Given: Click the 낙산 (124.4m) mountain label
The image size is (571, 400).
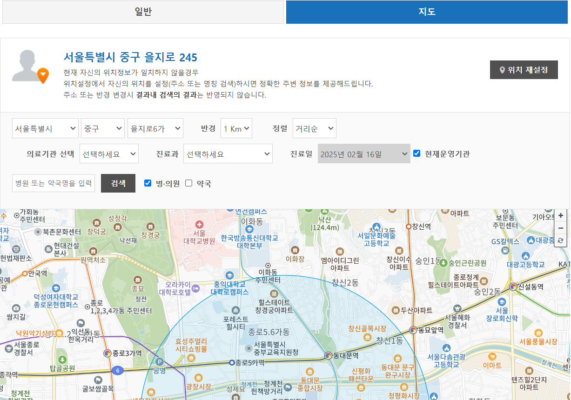Looking at the screenshot, I should coord(325,223).
